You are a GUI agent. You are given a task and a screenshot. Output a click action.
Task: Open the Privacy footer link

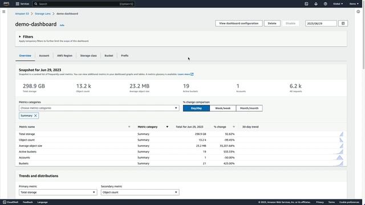point(320,202)
